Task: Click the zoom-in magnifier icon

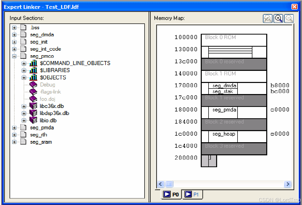Action: click(278, 18)
